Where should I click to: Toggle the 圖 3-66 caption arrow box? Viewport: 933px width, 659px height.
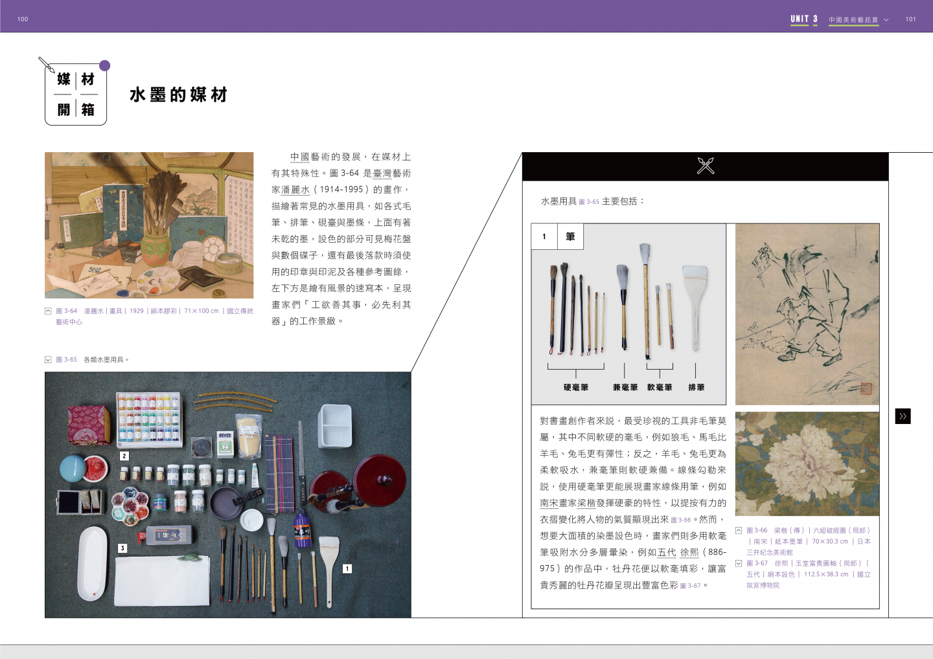[x=739, y=530]
